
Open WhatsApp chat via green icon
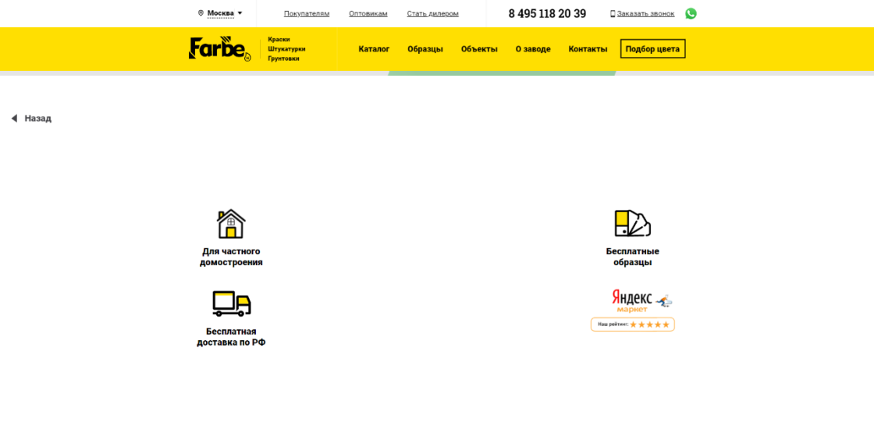click(x=691, y=13)
